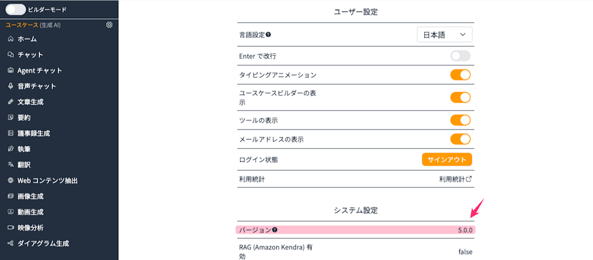Enable the Enter で改行 toggle
The width and height of the screenshot is (593, 260).
460,56
